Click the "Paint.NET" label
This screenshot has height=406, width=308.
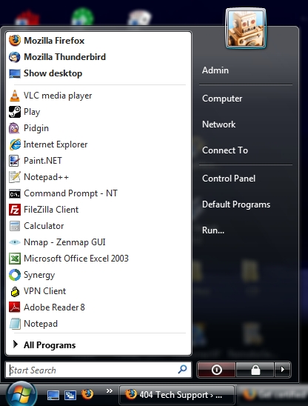(x=43, y=161)
